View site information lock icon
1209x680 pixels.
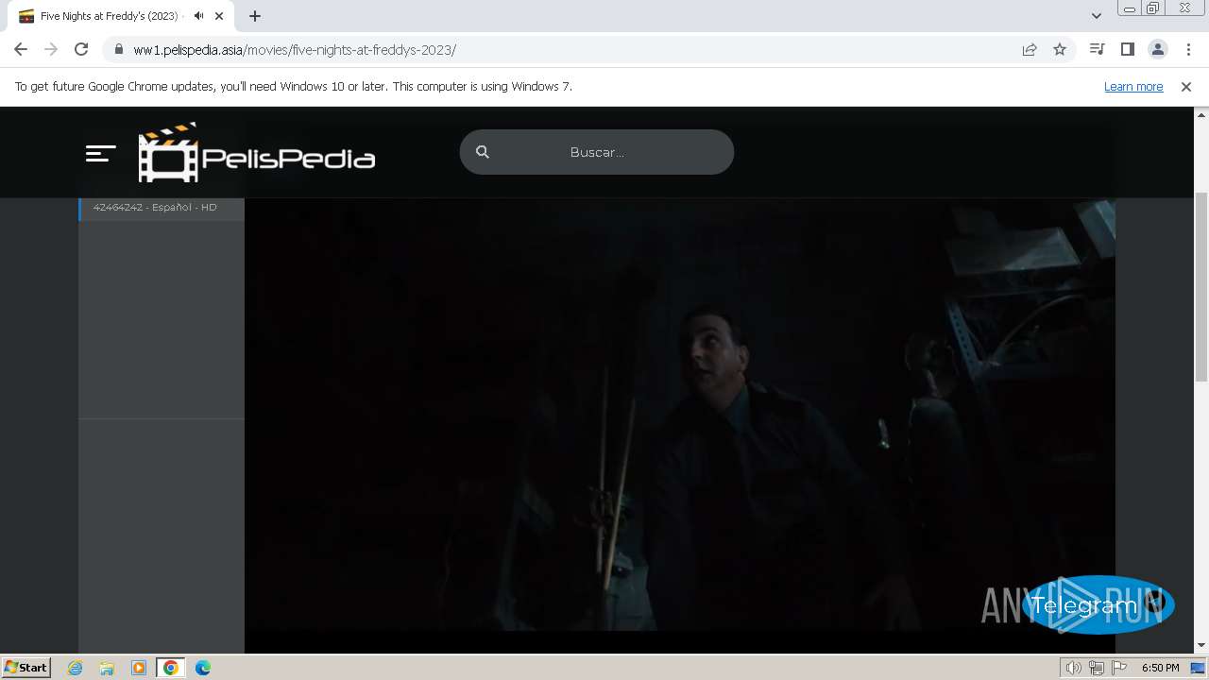118,49
